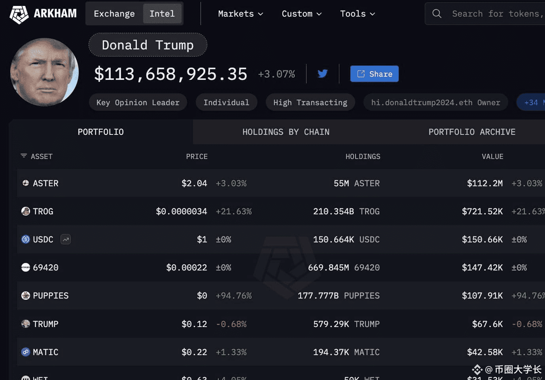The image size is (545, 380).
Task: Click the High Transacting tag
Action: coord(310,102)
